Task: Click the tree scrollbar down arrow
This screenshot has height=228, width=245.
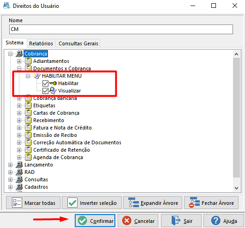Action: [236, 188]
